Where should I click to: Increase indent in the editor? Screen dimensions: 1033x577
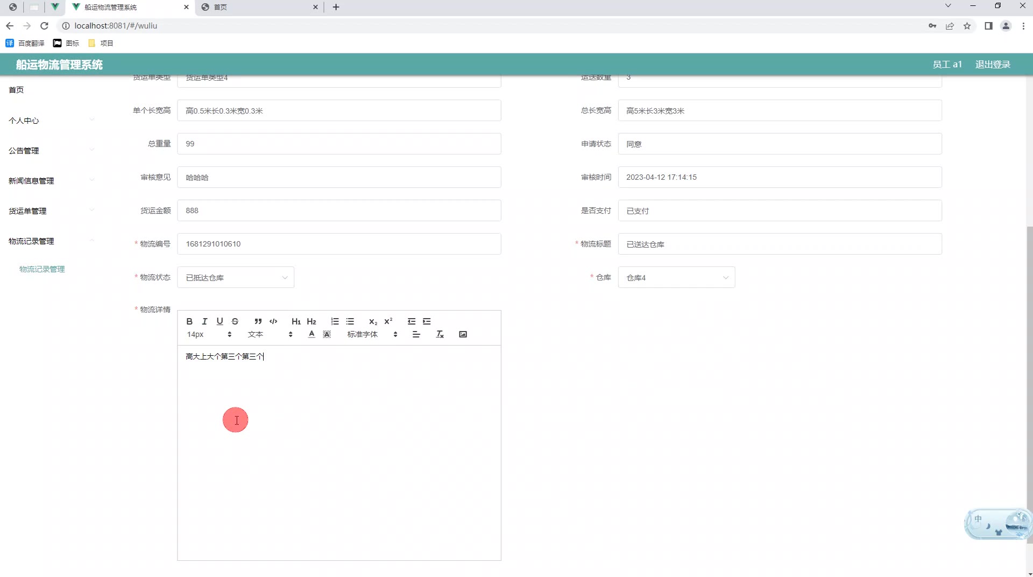pos(427,321)
